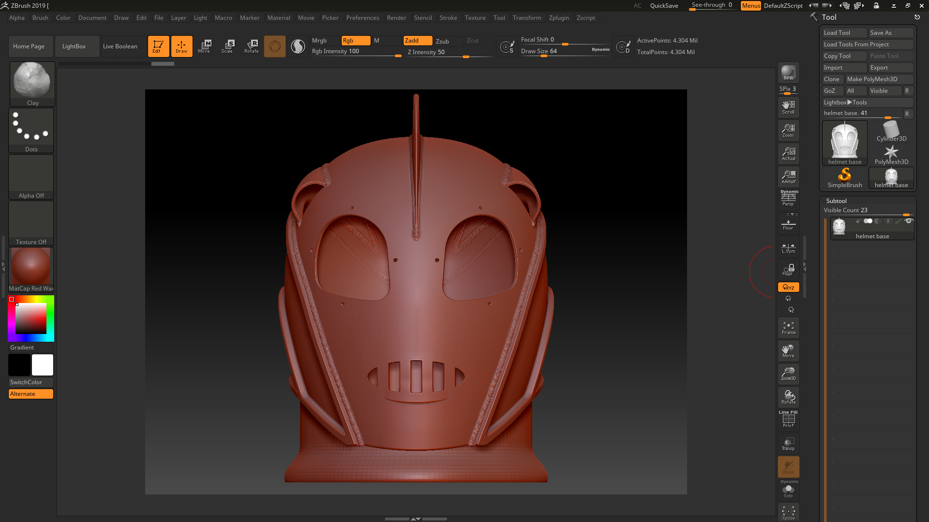Screen dimensions: 929x522
Task: Toggle Zadd mode
Action: pyautogui.click(x=418, y=41)
